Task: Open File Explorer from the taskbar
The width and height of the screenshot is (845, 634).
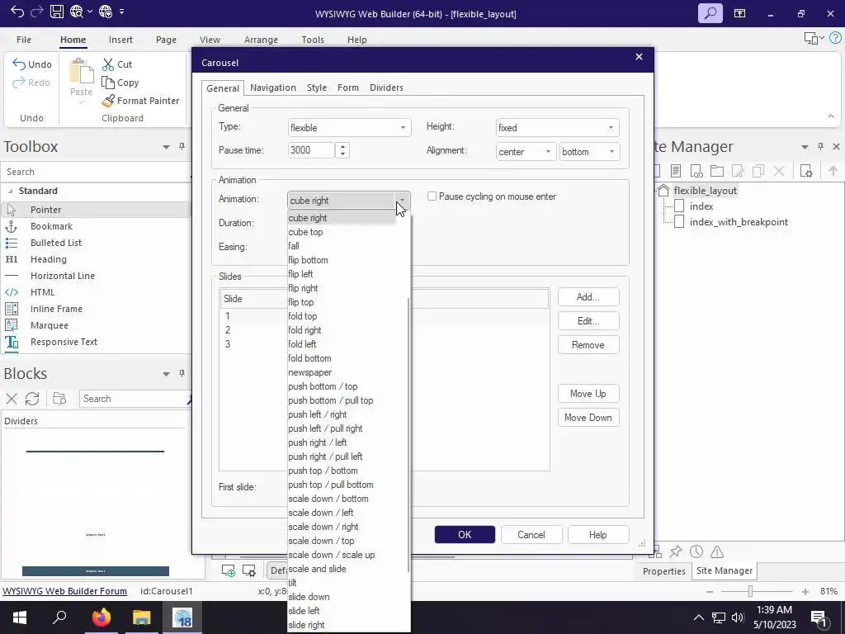Action: click(x=142, y=617)
